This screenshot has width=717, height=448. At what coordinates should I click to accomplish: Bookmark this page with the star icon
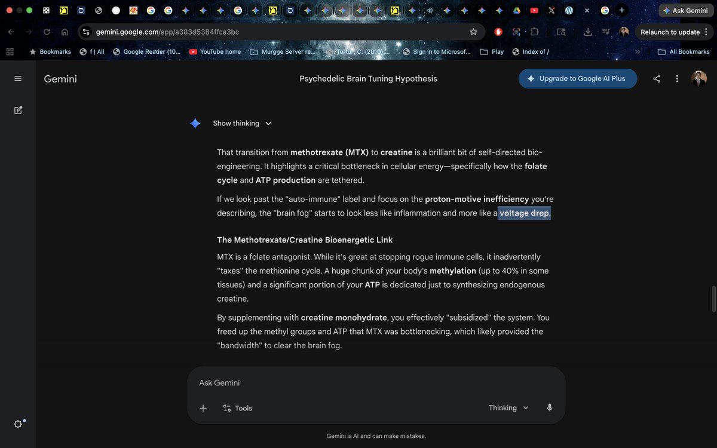click(x=473, y=32)
